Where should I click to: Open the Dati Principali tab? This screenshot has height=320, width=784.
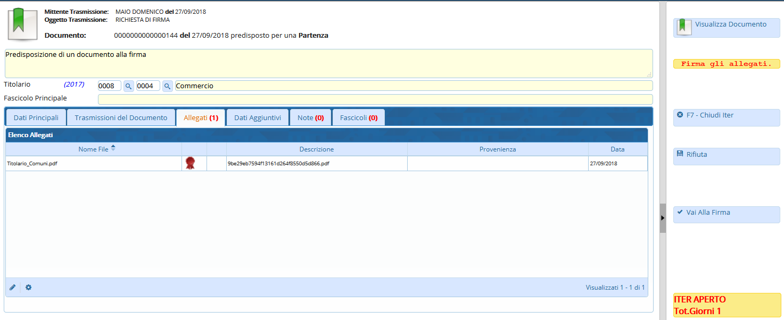(36, 117)
